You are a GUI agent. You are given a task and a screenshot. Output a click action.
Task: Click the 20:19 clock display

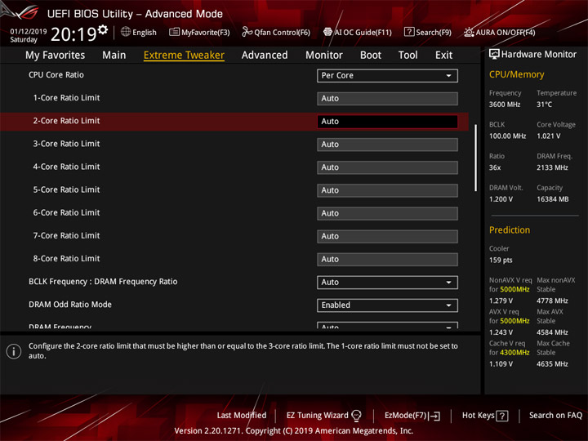pyautogui.click(x=73, y=34)
